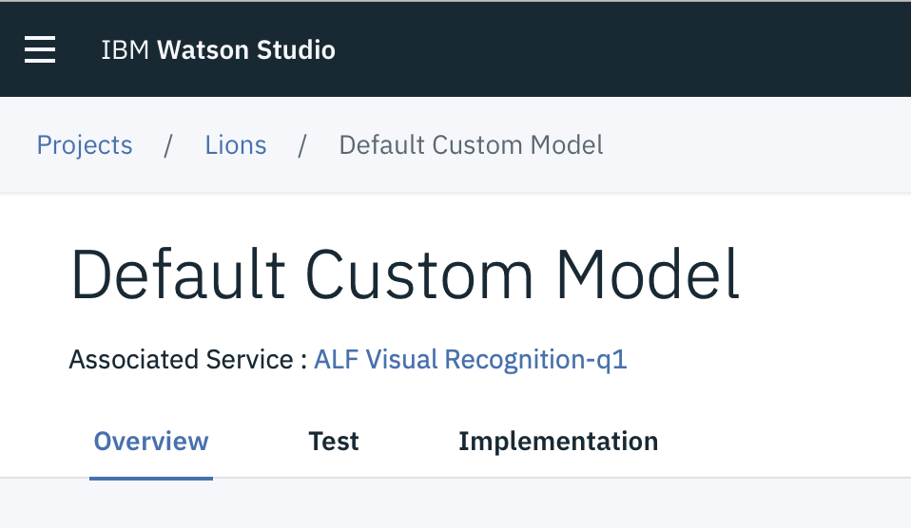
Task: Go to Projects breadcrumb link
Action: coord(85,145)
